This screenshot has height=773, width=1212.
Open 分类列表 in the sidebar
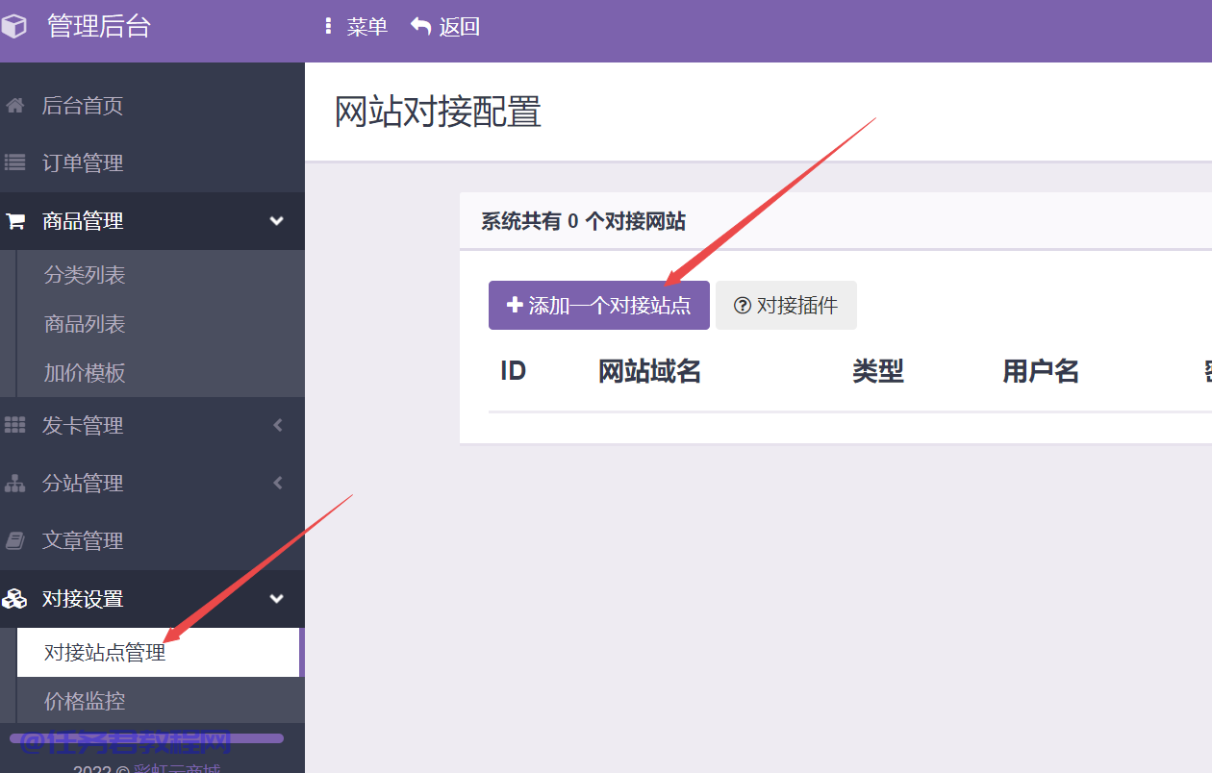85,275
